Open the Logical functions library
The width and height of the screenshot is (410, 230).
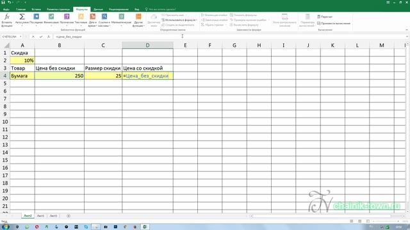67,20
